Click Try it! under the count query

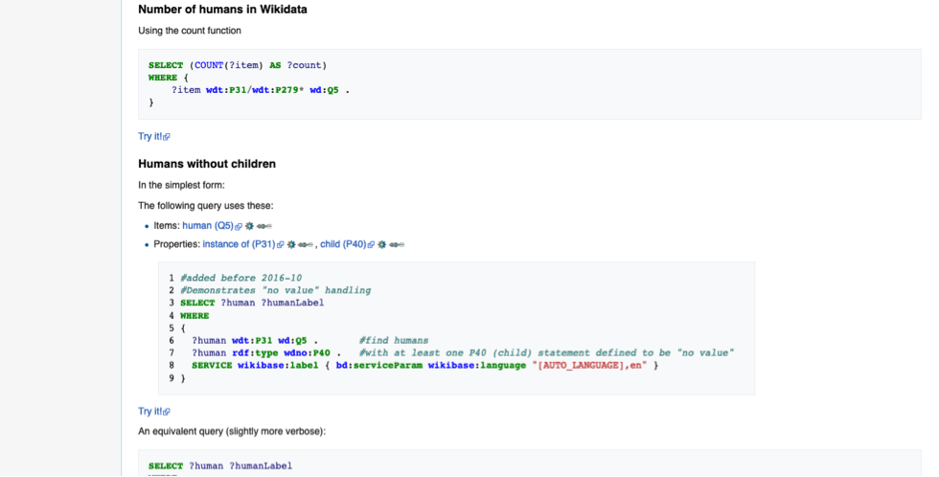coord(154,136)
